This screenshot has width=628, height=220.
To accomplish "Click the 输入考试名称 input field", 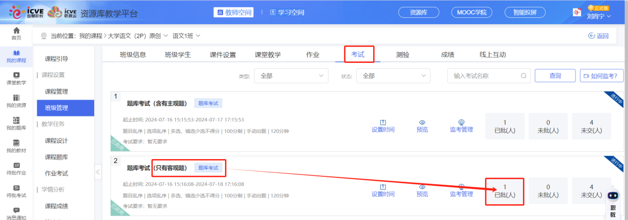I will click(483, 76).
